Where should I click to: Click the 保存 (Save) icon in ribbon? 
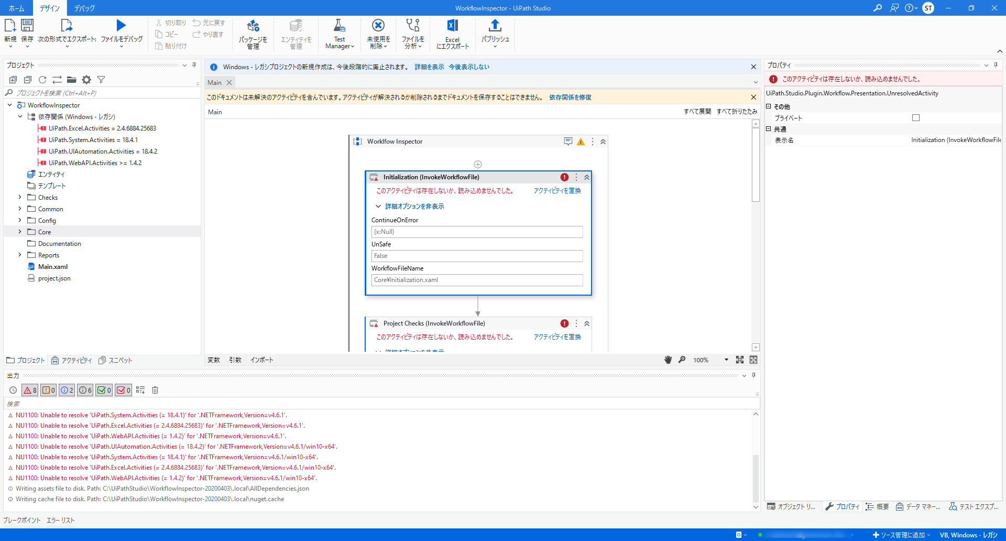tap(27, 26)
